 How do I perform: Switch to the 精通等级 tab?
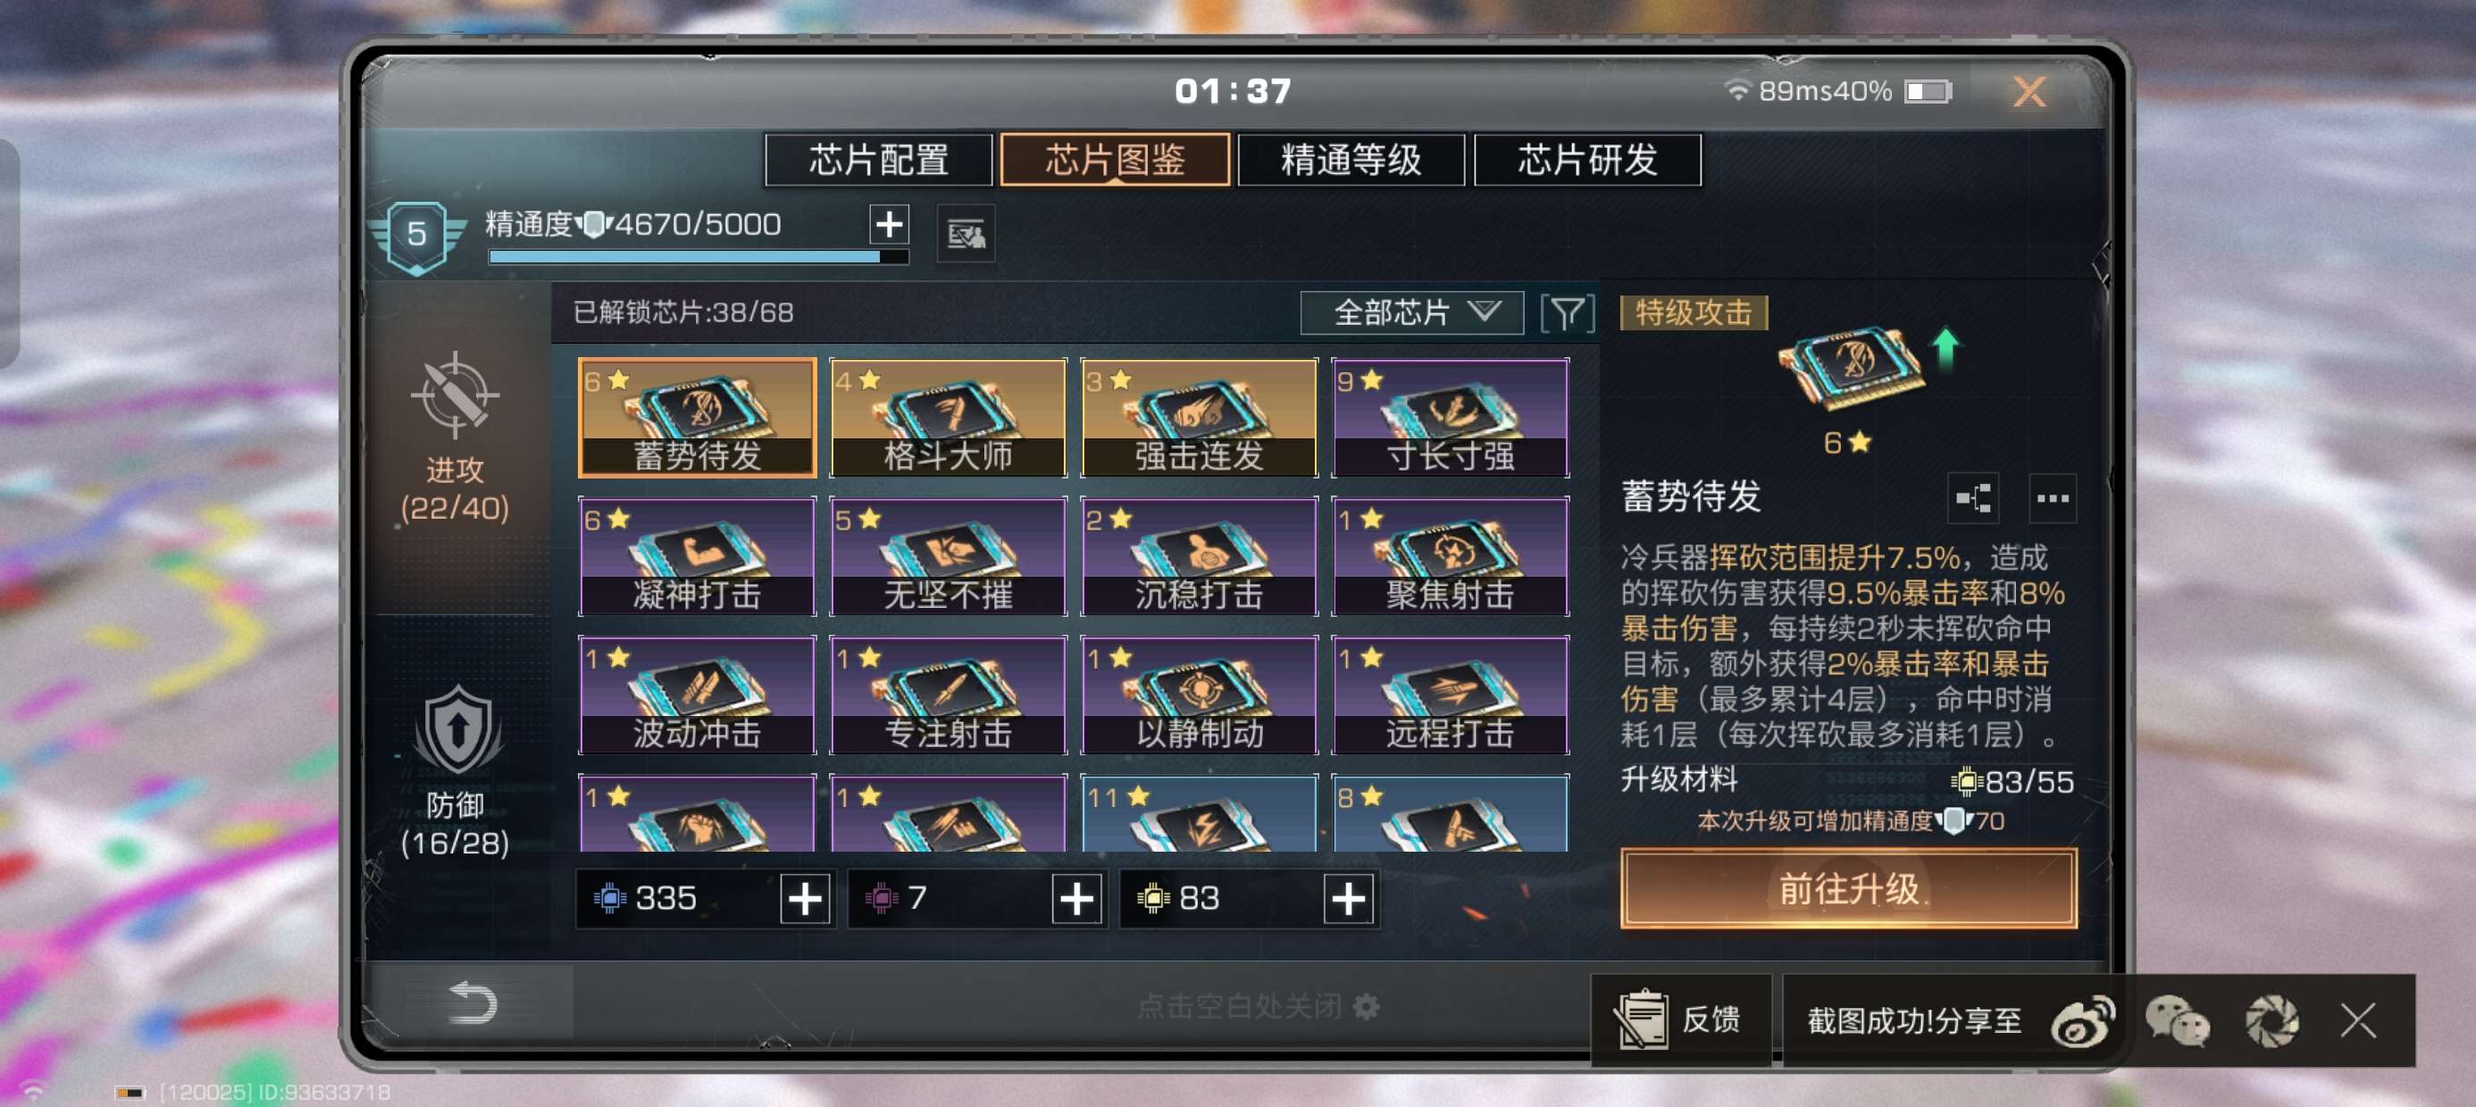[x=1351, y=160]
